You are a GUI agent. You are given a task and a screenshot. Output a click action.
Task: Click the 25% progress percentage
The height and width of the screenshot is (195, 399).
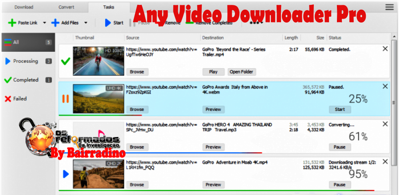click(358, 99)
